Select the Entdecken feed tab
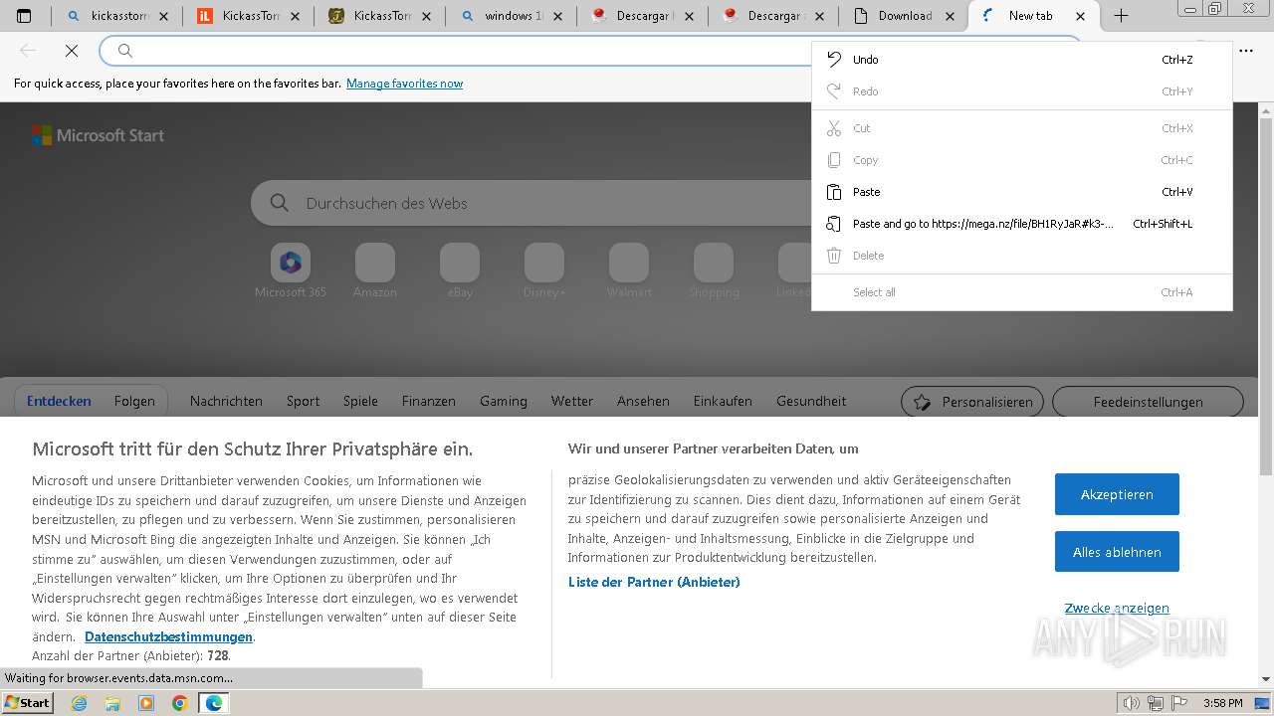 (x=59, y=401)
